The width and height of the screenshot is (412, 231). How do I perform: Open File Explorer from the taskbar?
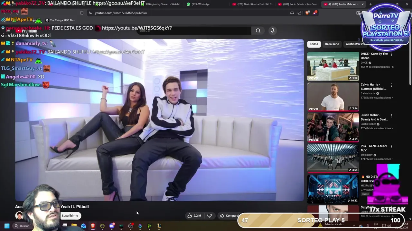74,226
